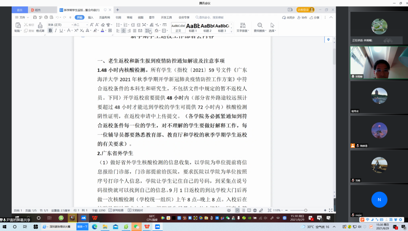Click the underline formatting icon
The width and height of the screenshot is (408, 231).
[61, 31]
